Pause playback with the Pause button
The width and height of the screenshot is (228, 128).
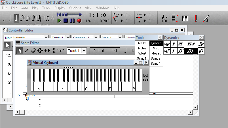(72, 21)
